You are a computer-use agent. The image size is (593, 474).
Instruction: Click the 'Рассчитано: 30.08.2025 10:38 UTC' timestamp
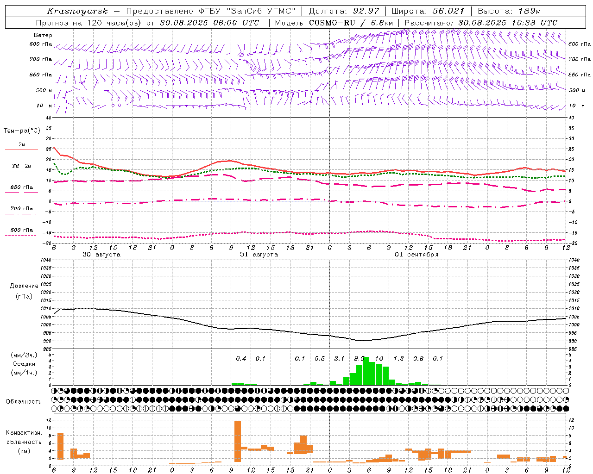point(481,23)
